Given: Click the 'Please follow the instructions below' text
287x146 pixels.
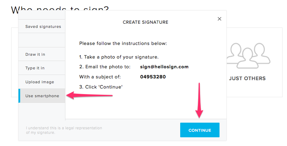Looking at the screenshot, I should click(123, 44).
